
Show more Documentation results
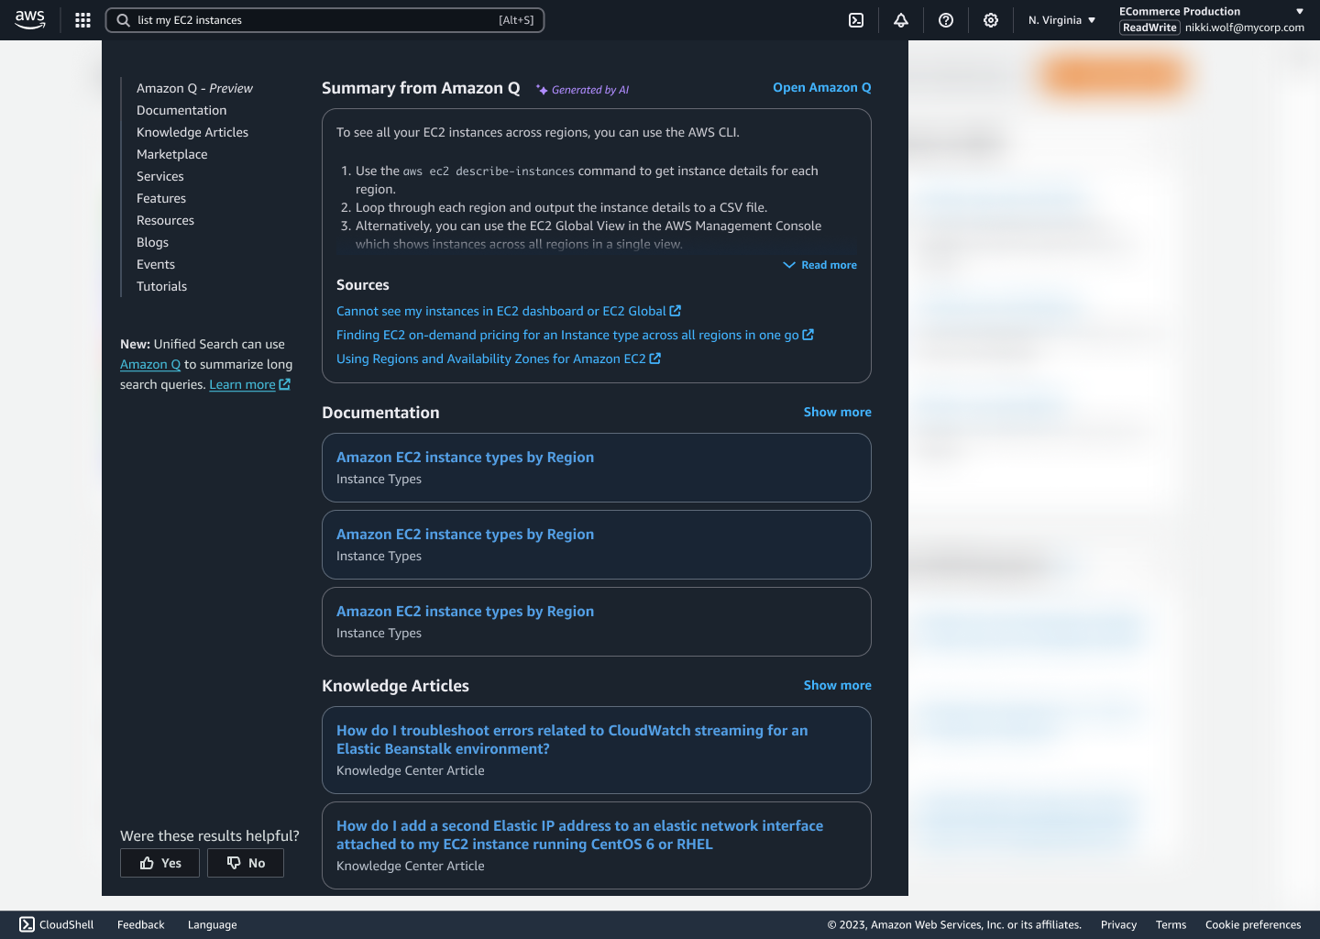click(838, 412)
